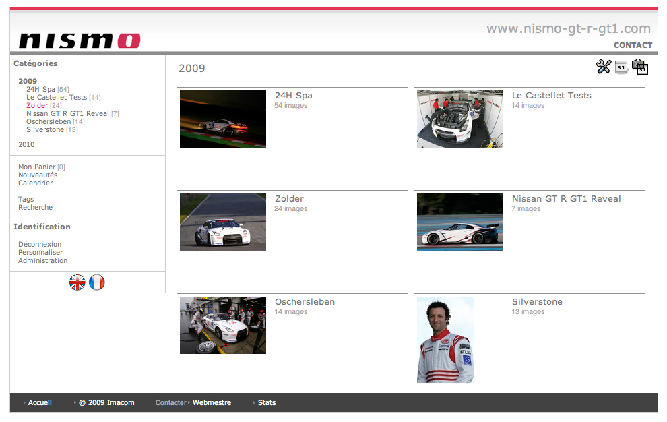
Task: Open the Silverstone driver portrait thumbnail
Action: [445, 340]
